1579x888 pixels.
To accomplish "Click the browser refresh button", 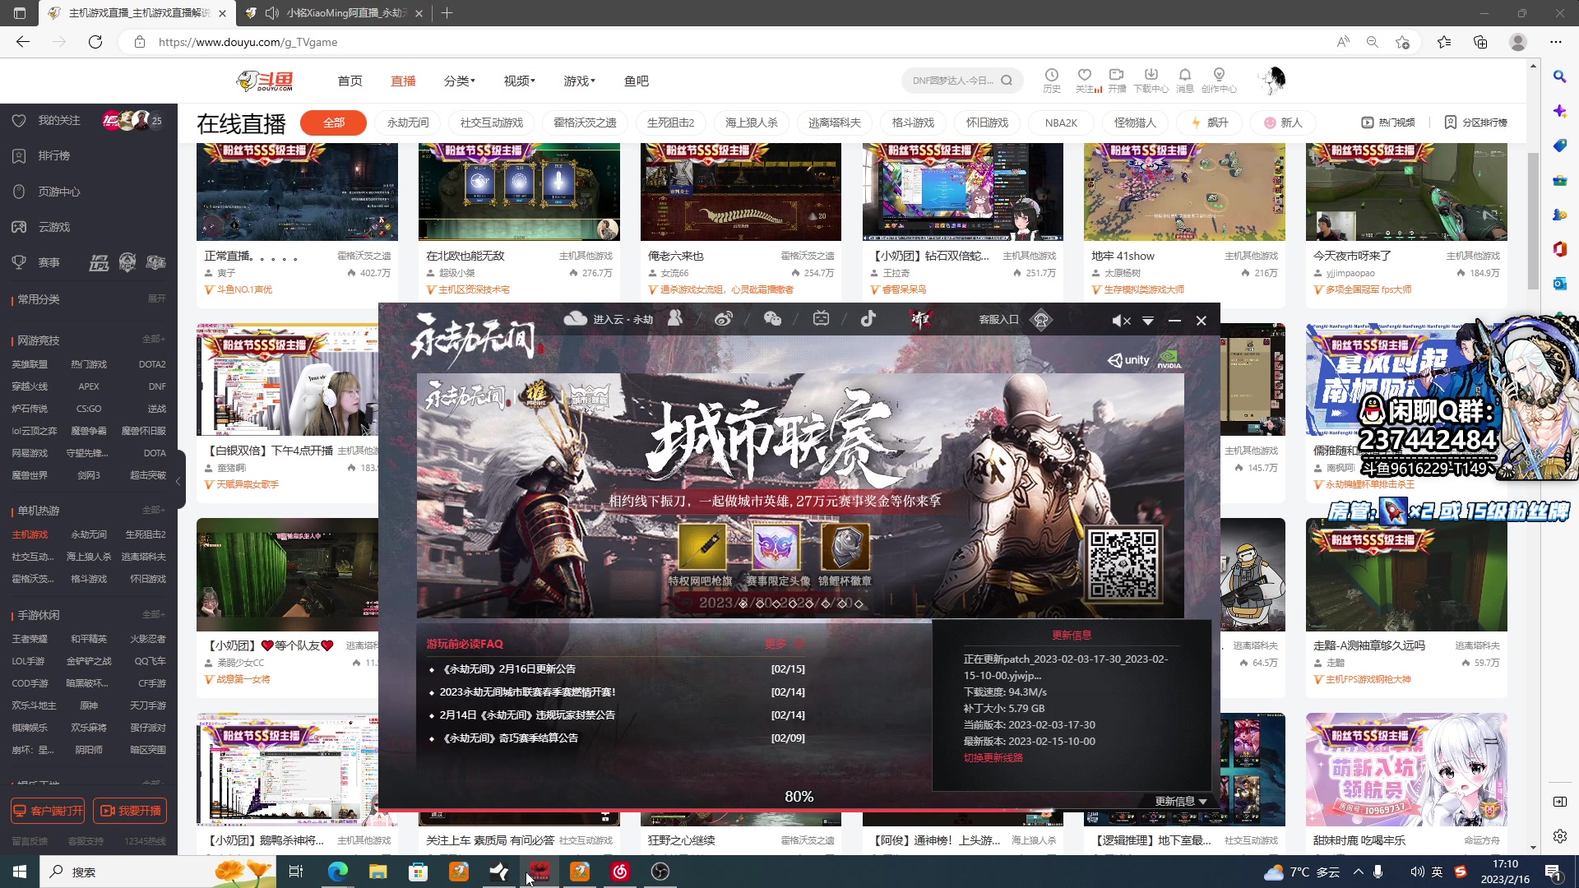I will pyautogui.click(x=95, y=42).
